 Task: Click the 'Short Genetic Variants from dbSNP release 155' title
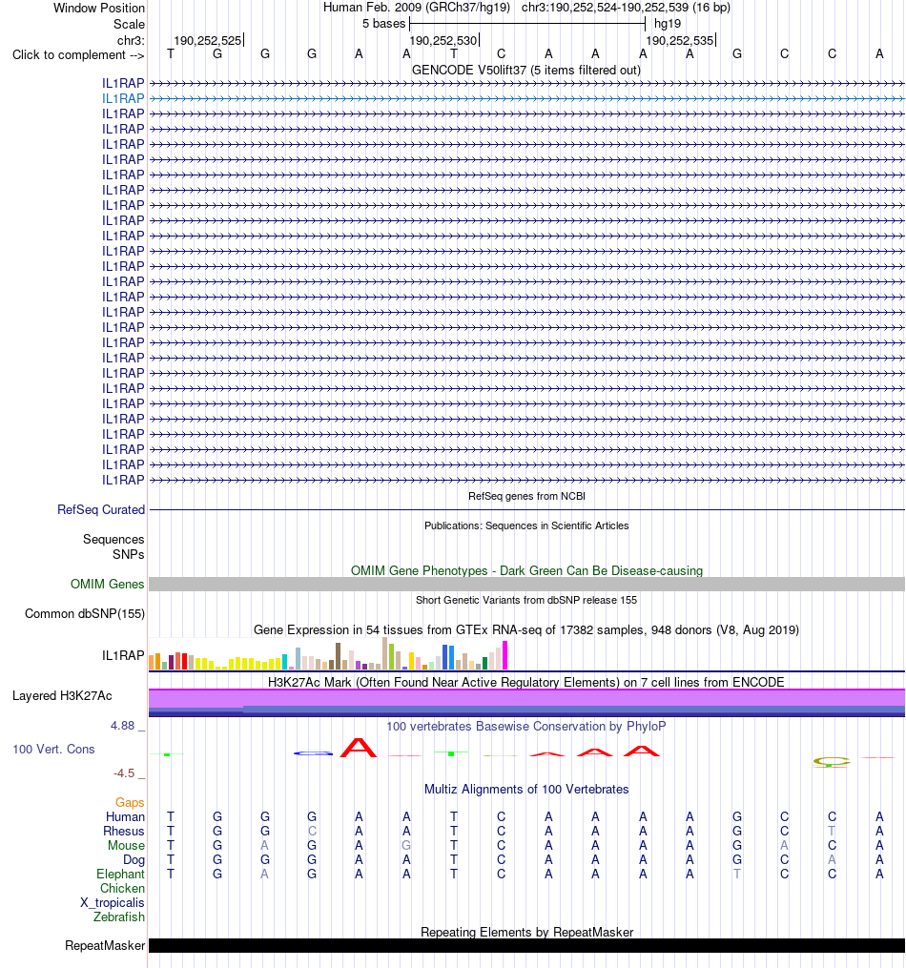525,600
